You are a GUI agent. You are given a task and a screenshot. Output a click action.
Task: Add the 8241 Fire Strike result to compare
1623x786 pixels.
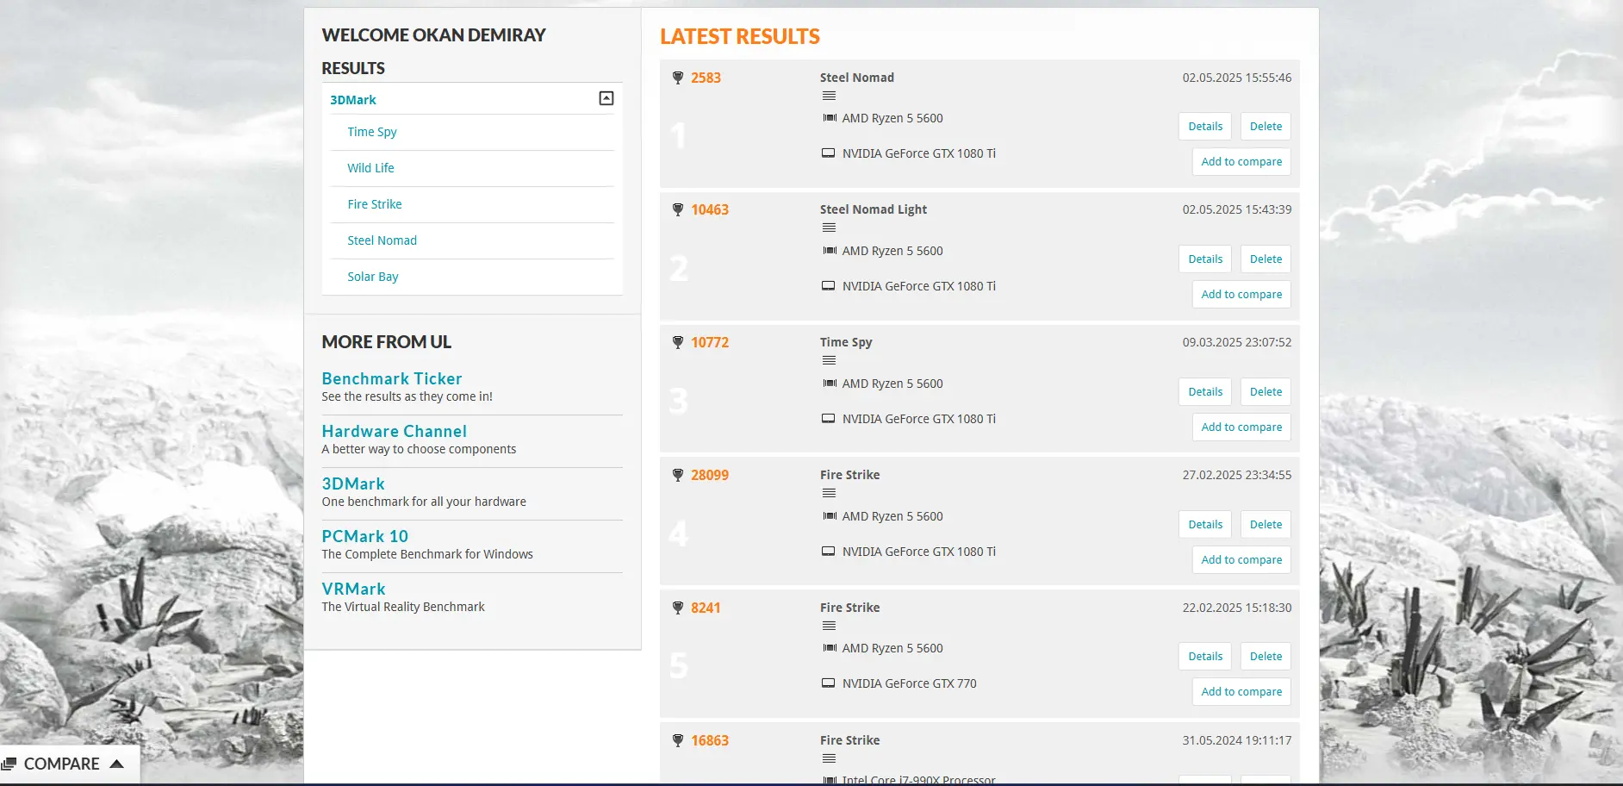click(1241, 692)
